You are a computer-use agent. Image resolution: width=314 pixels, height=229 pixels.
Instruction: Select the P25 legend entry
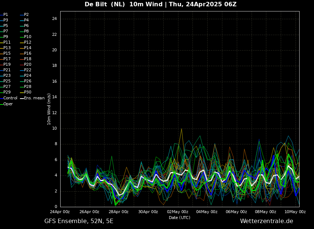[x=7, y=81]
